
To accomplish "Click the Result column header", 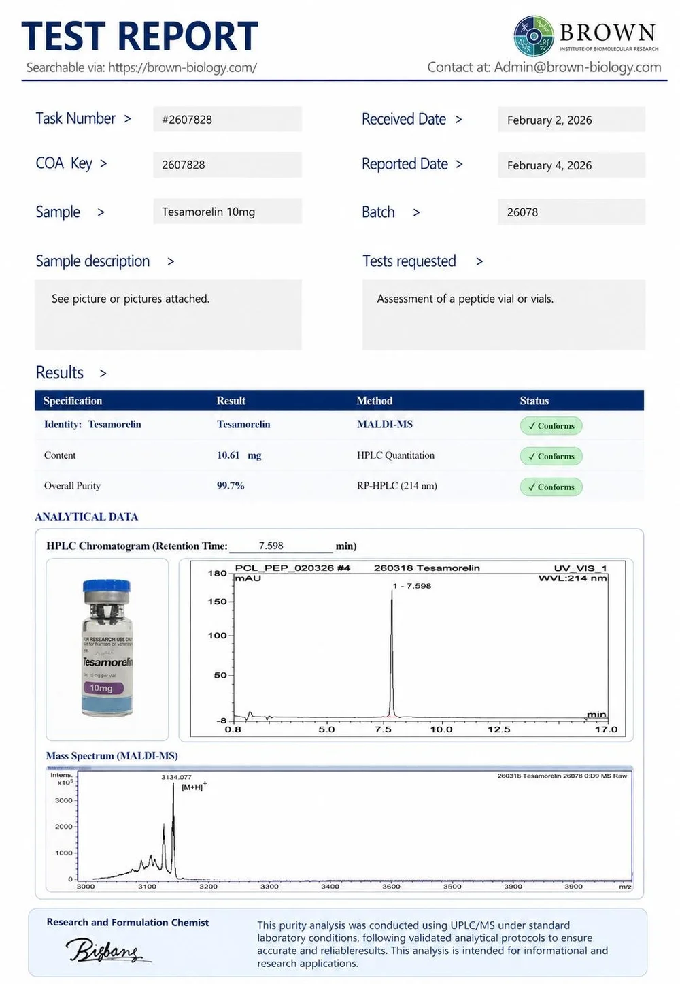I will click(x=231, y=401).
